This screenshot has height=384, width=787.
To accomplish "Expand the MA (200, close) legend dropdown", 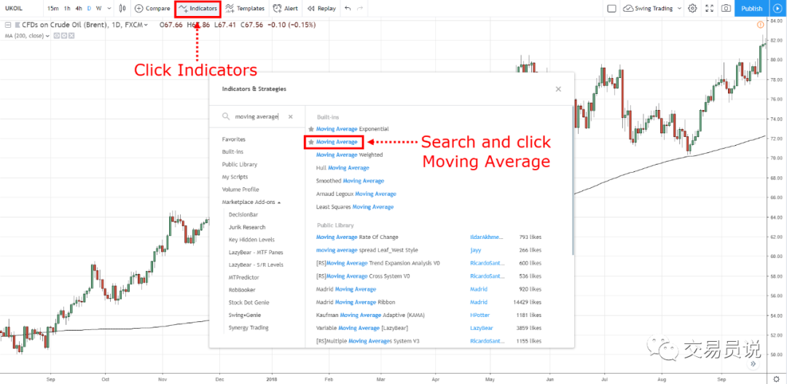I will pyautogui.click(x=47, y=36).
